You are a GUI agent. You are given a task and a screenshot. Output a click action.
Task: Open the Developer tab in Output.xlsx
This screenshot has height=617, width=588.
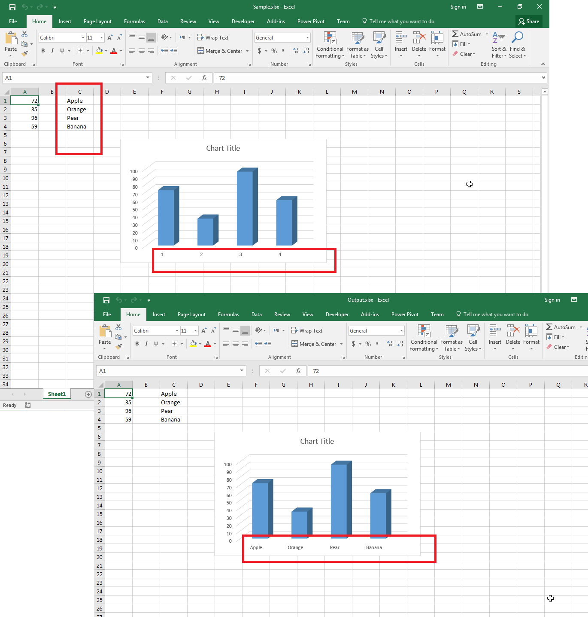[337, 315]
